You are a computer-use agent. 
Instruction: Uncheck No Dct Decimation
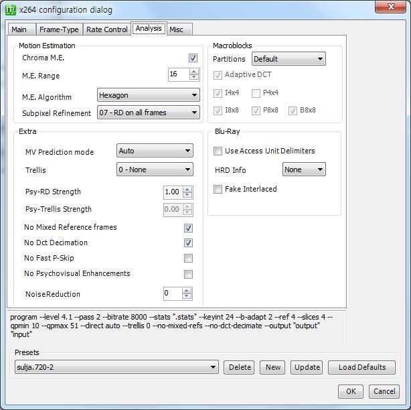[188, 243]
